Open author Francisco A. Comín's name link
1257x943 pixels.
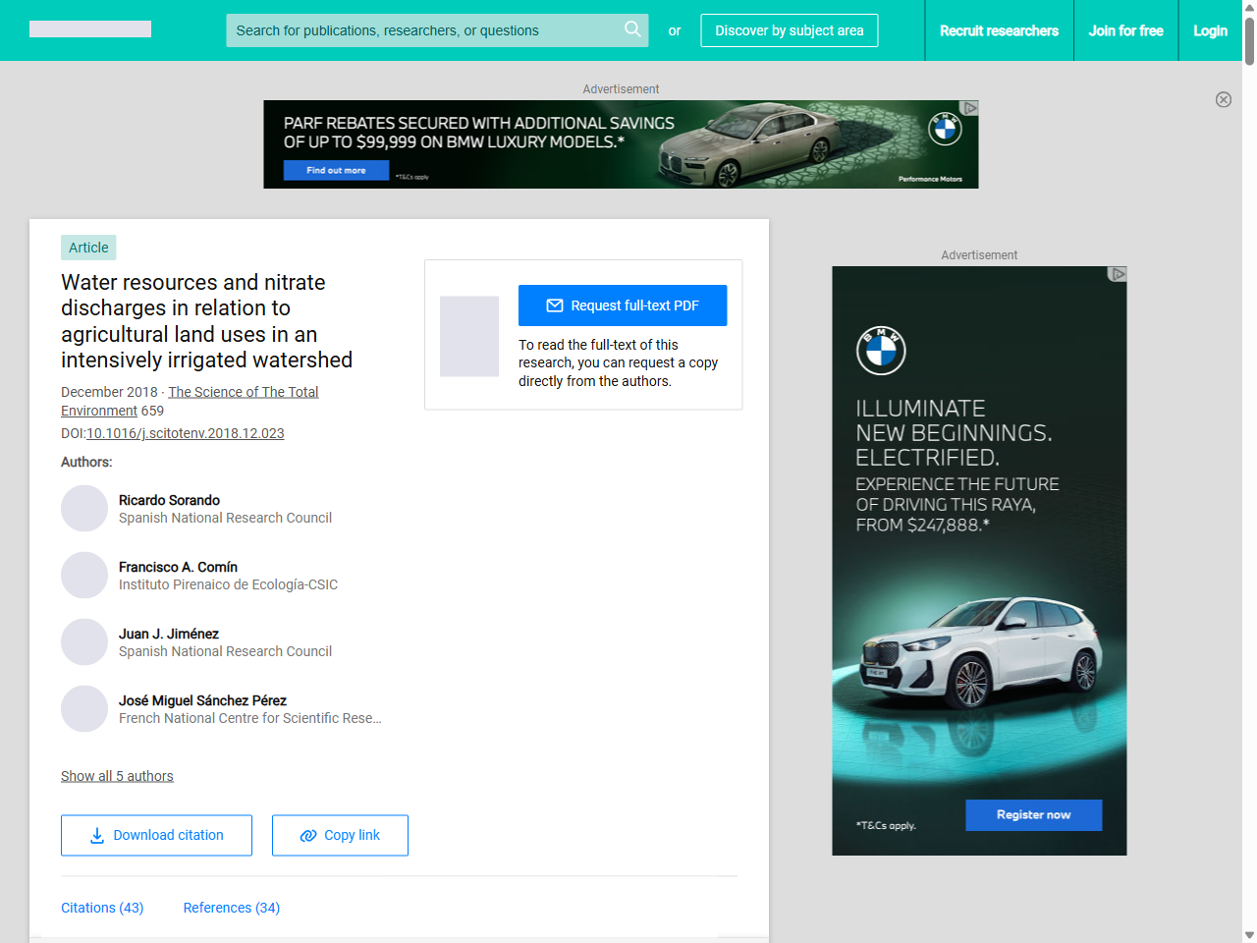(x=178, y=567)
